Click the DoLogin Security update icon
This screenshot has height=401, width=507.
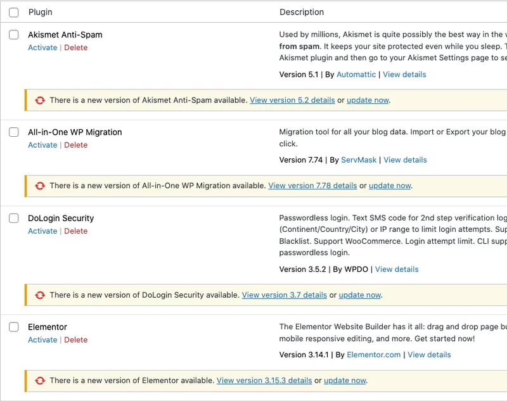tap(40, 295)
